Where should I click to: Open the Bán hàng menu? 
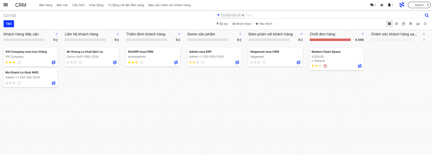[46, 5]
